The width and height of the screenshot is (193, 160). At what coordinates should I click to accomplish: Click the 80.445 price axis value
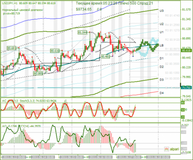pos(186,58)
